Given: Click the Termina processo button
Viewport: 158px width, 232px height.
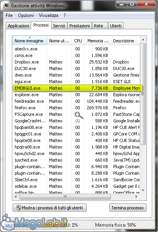Looking at the screenshot, I should 128,208.
